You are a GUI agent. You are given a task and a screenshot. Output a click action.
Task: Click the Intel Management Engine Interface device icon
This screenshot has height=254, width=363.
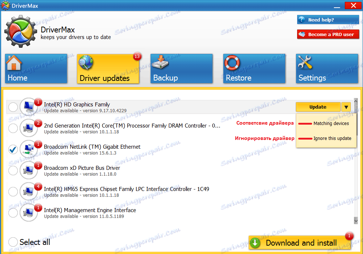pyautogui.click(x=29, y=212)
